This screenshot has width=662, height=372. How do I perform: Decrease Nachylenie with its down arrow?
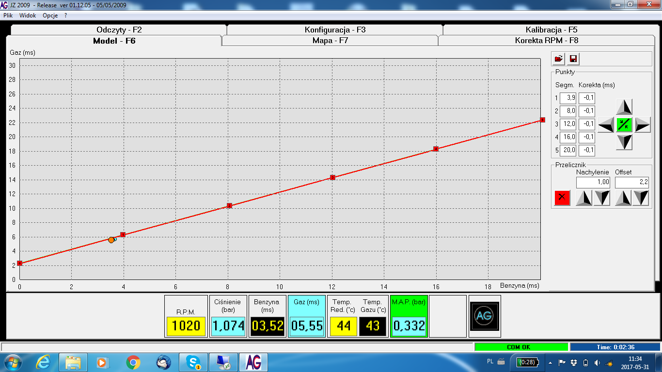(x=602, y=198)
